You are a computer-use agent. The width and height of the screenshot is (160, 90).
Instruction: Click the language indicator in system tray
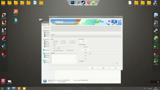point(145,88)
